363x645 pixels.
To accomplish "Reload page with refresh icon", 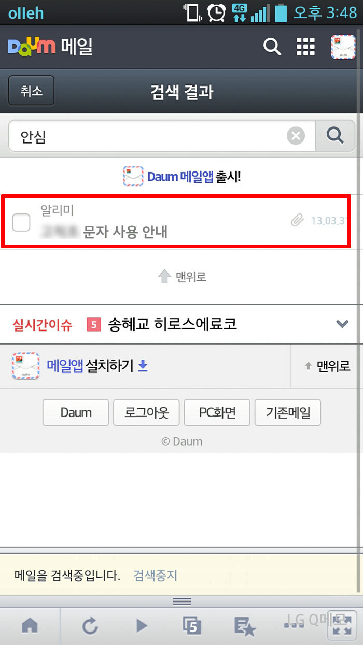I will tap(90, 626).
